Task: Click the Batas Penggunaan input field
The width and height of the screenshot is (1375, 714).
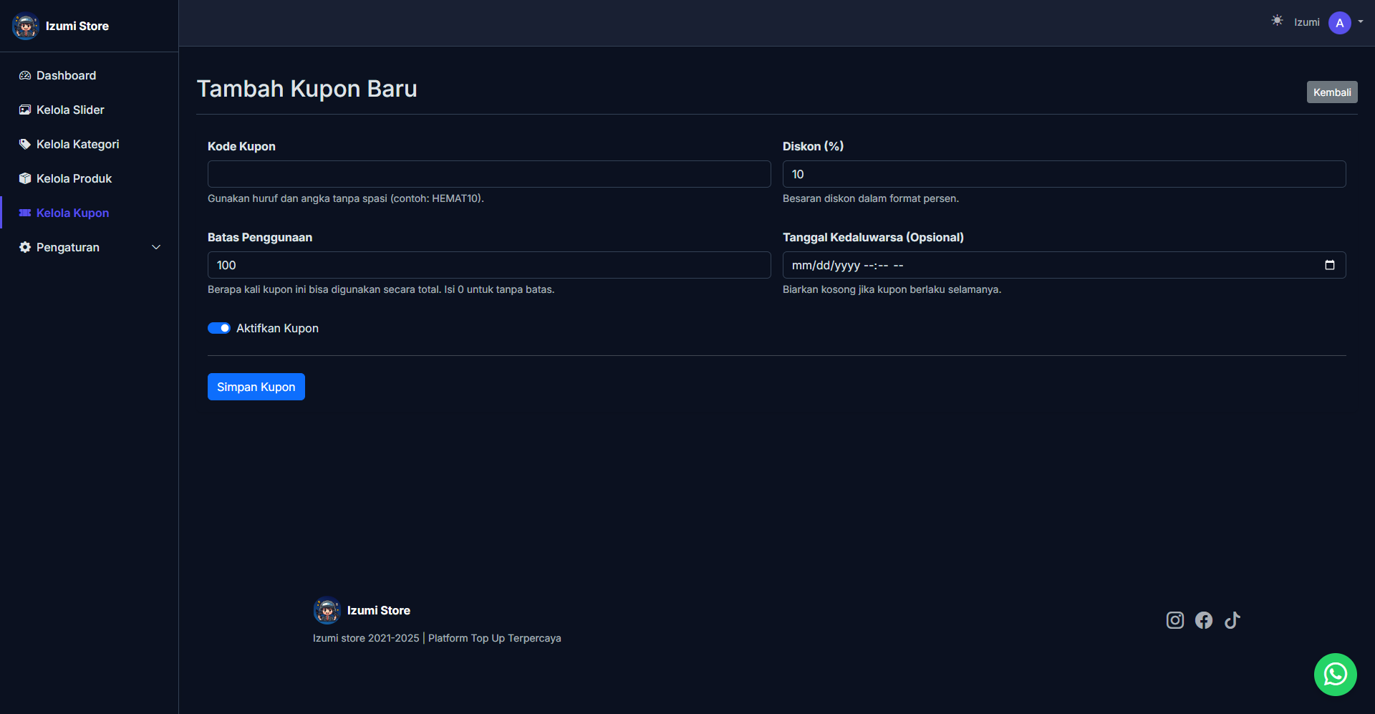Action: tap(488, 265)
